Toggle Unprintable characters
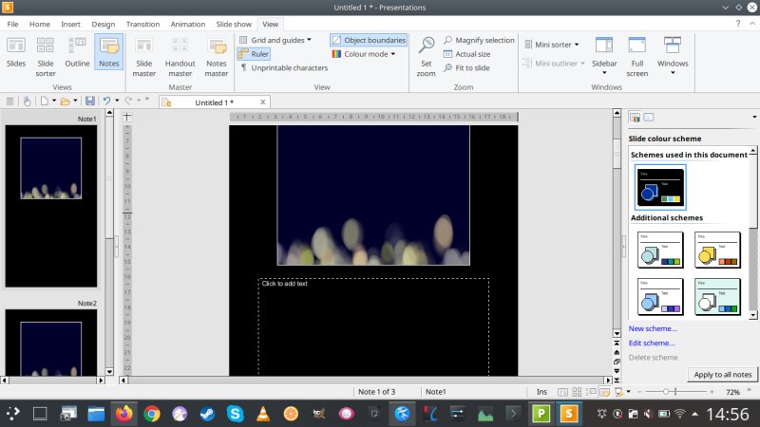The width and height of the screenshot is (760, 427). pyautogui.click(x=283, y=68)
